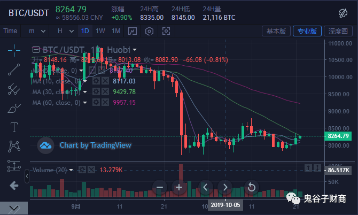This screenshot has height=215, width=358.
Task: Toggle the theme icon at top right
Action: [x=343, y=13]
